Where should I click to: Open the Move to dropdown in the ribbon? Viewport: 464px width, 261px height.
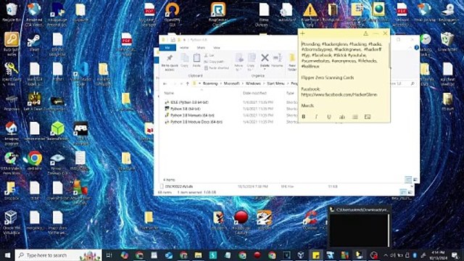click(x=239, y=62)
